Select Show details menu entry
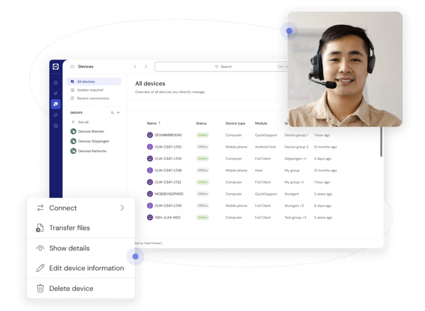The height and width of the screenshot is (311, 425). (69, 248)
